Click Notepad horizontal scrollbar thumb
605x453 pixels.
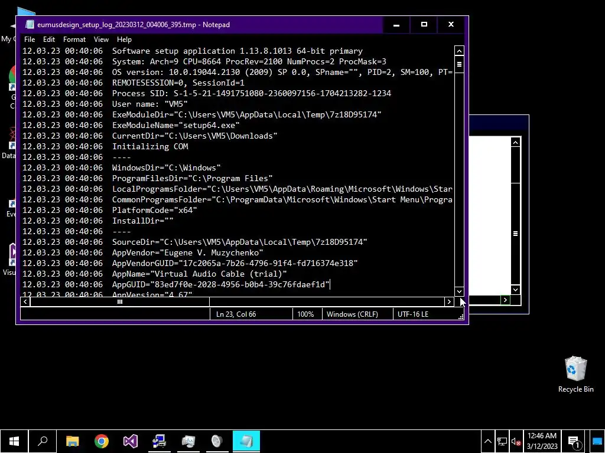(120, 302)
